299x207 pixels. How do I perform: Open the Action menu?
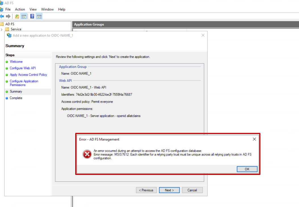(20, 9)
